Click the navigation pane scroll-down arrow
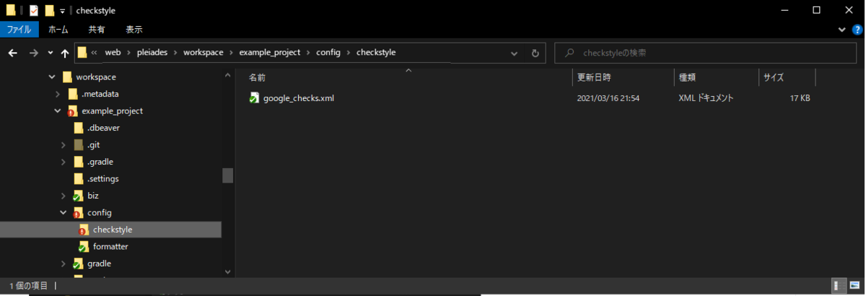The width and height of the screenshot is (866, 296). [228, 271]
